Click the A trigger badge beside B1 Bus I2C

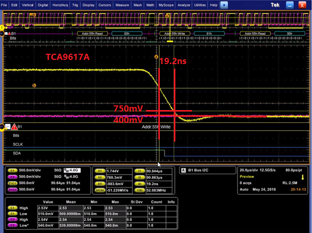pos(184,170)
